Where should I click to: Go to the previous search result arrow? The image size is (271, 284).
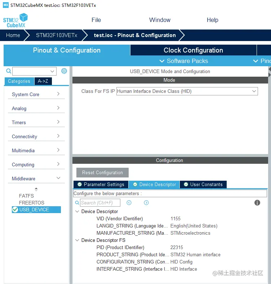tap(129, 203)
